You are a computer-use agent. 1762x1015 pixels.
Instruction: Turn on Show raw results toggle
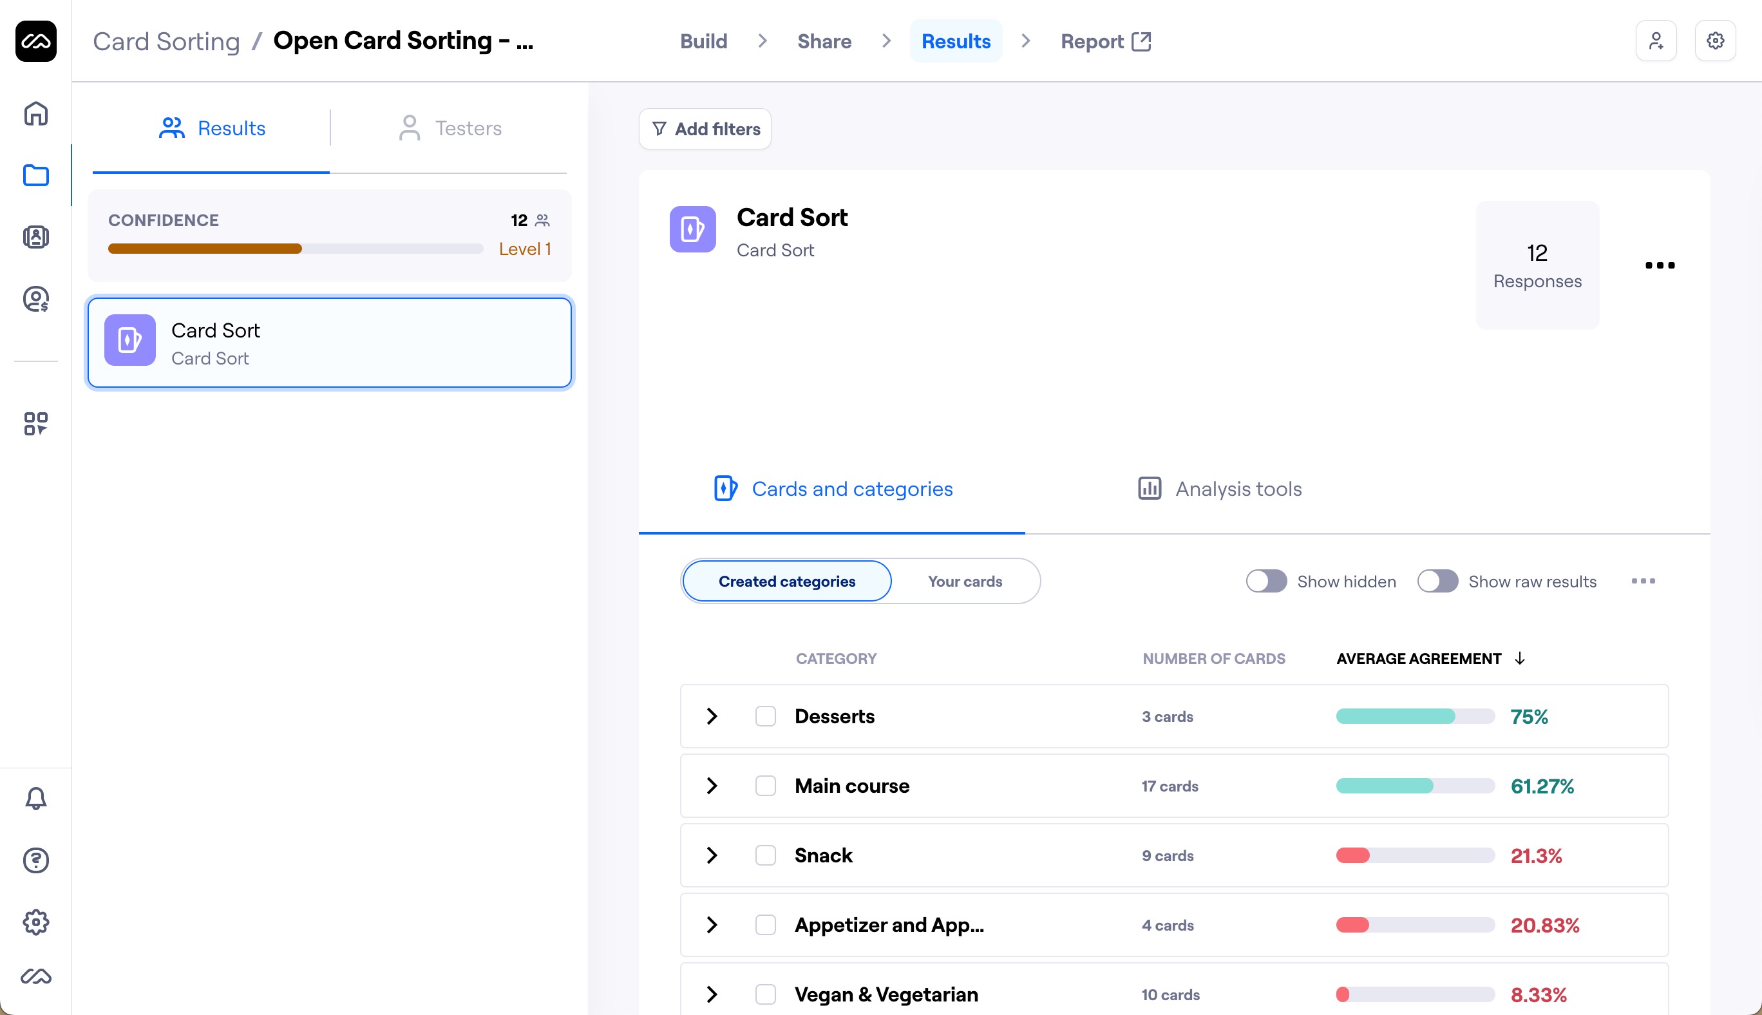1437,581
